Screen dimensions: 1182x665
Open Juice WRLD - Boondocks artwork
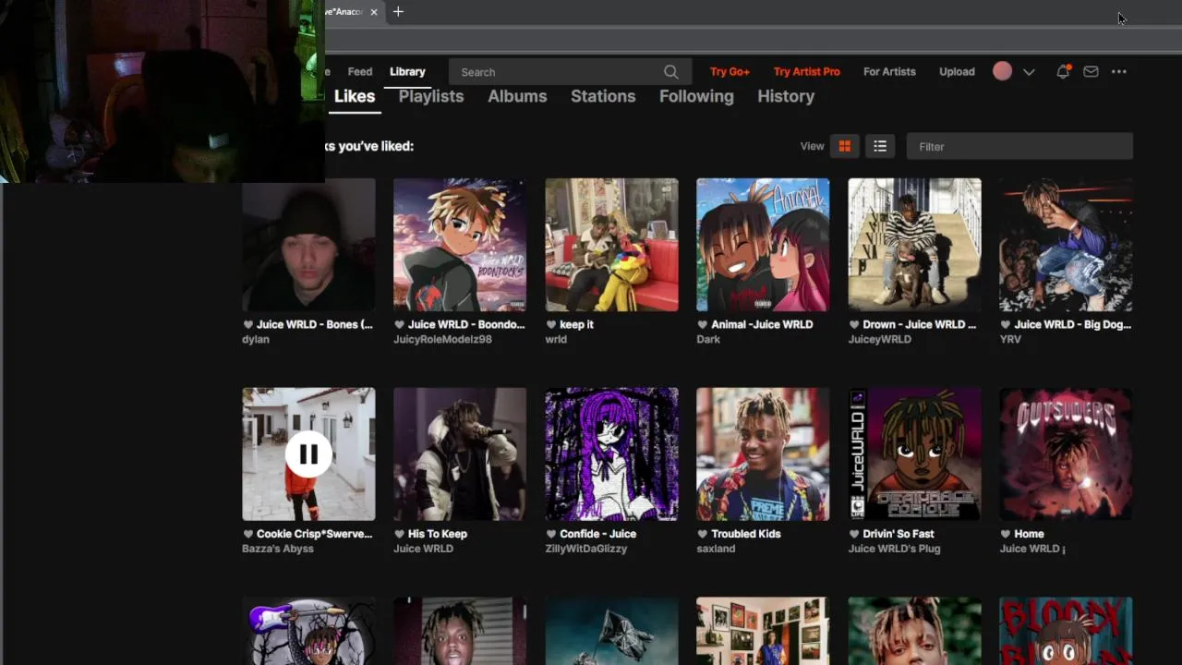[x=460, y=245]
